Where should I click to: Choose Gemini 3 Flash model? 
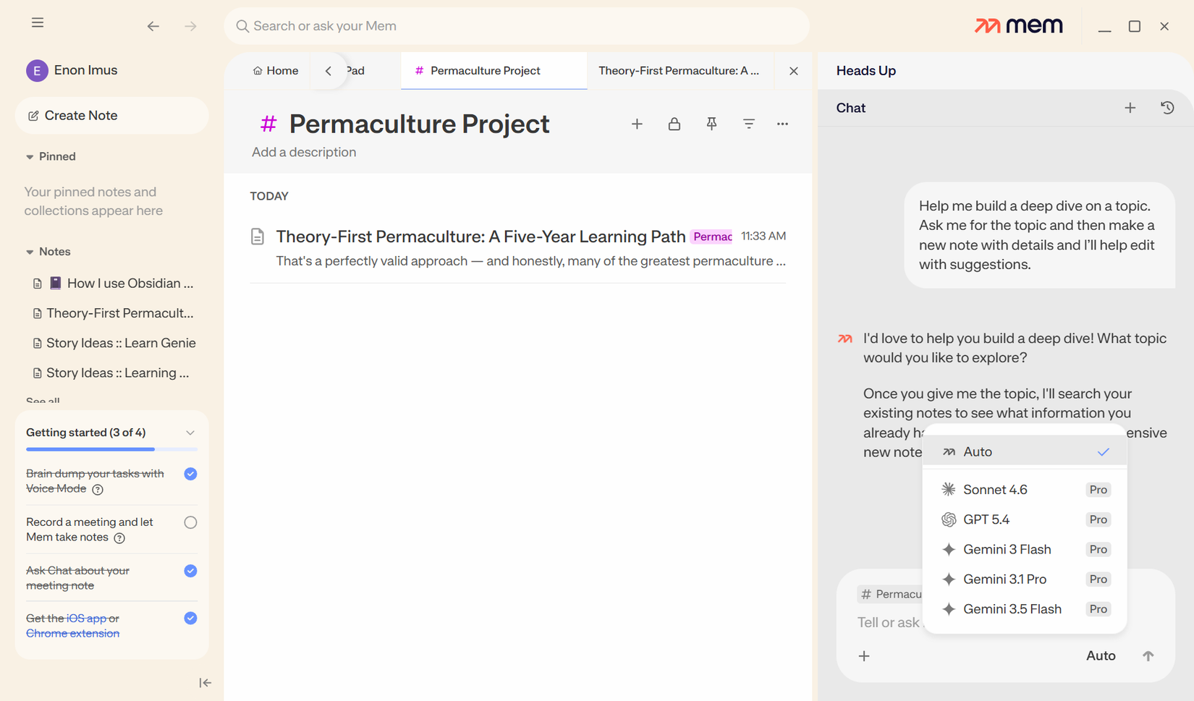[1025, 550]
